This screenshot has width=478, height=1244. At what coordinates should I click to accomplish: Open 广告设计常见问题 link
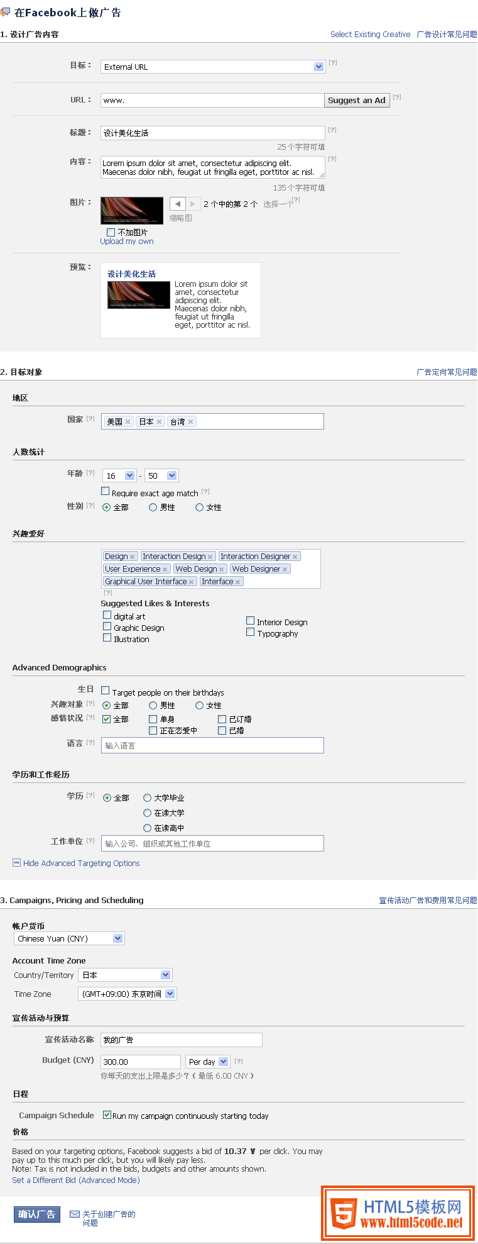coord(447,35)
